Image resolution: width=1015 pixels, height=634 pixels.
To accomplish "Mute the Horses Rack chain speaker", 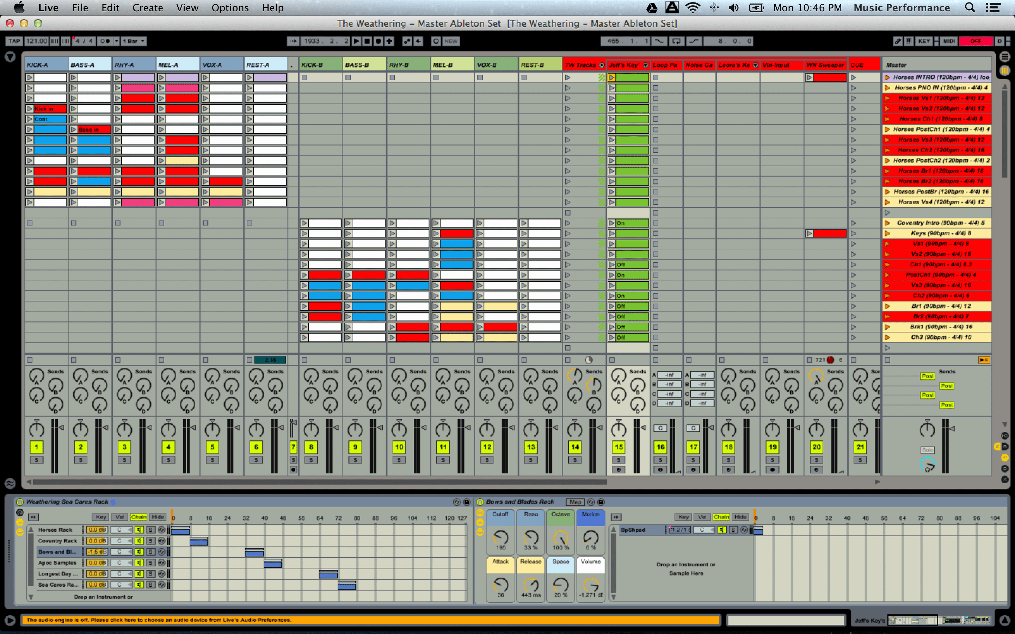I will point(139,530).
